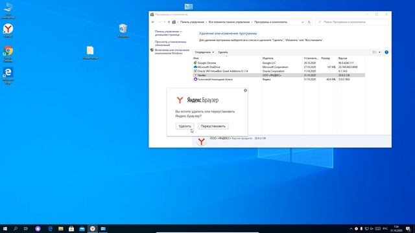Click the Programs and Features search field
The height and width of the screenshot is (233, 415).
coord(352,22)
